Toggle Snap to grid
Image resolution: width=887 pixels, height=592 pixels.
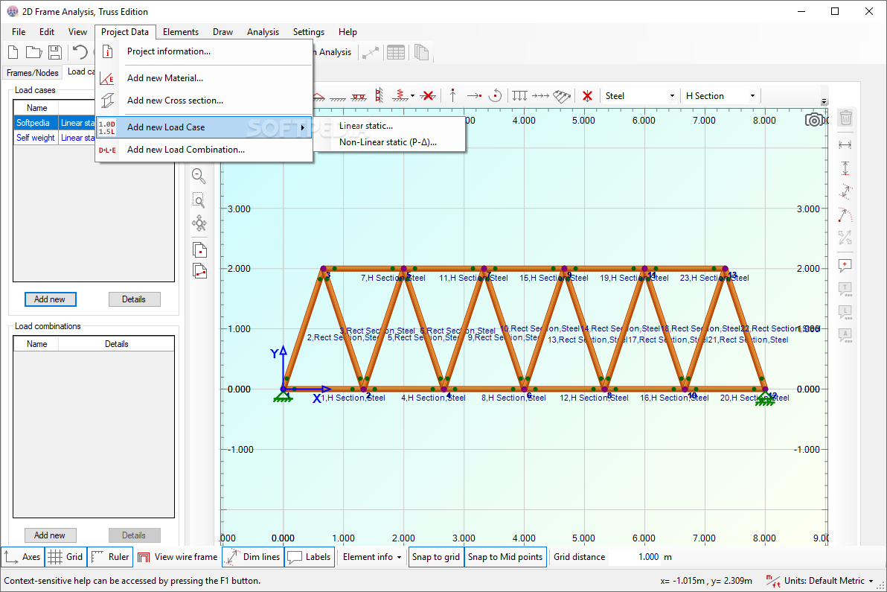tap(435, 557)
